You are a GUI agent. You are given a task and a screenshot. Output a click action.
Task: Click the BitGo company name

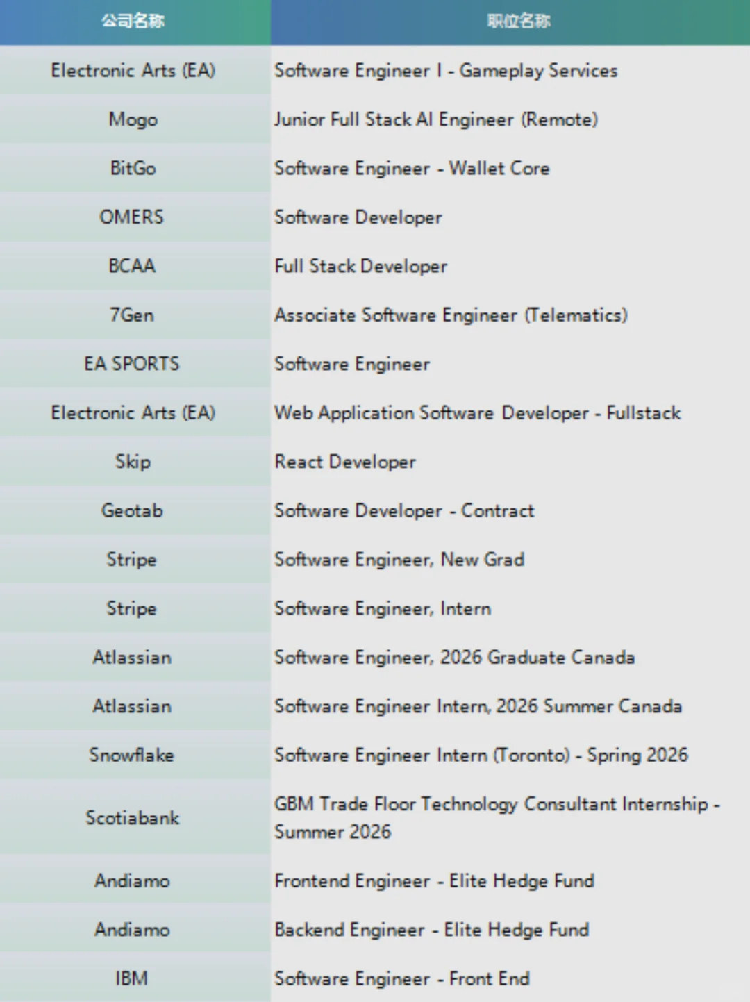pyautogui.click(x=133, y=168)
